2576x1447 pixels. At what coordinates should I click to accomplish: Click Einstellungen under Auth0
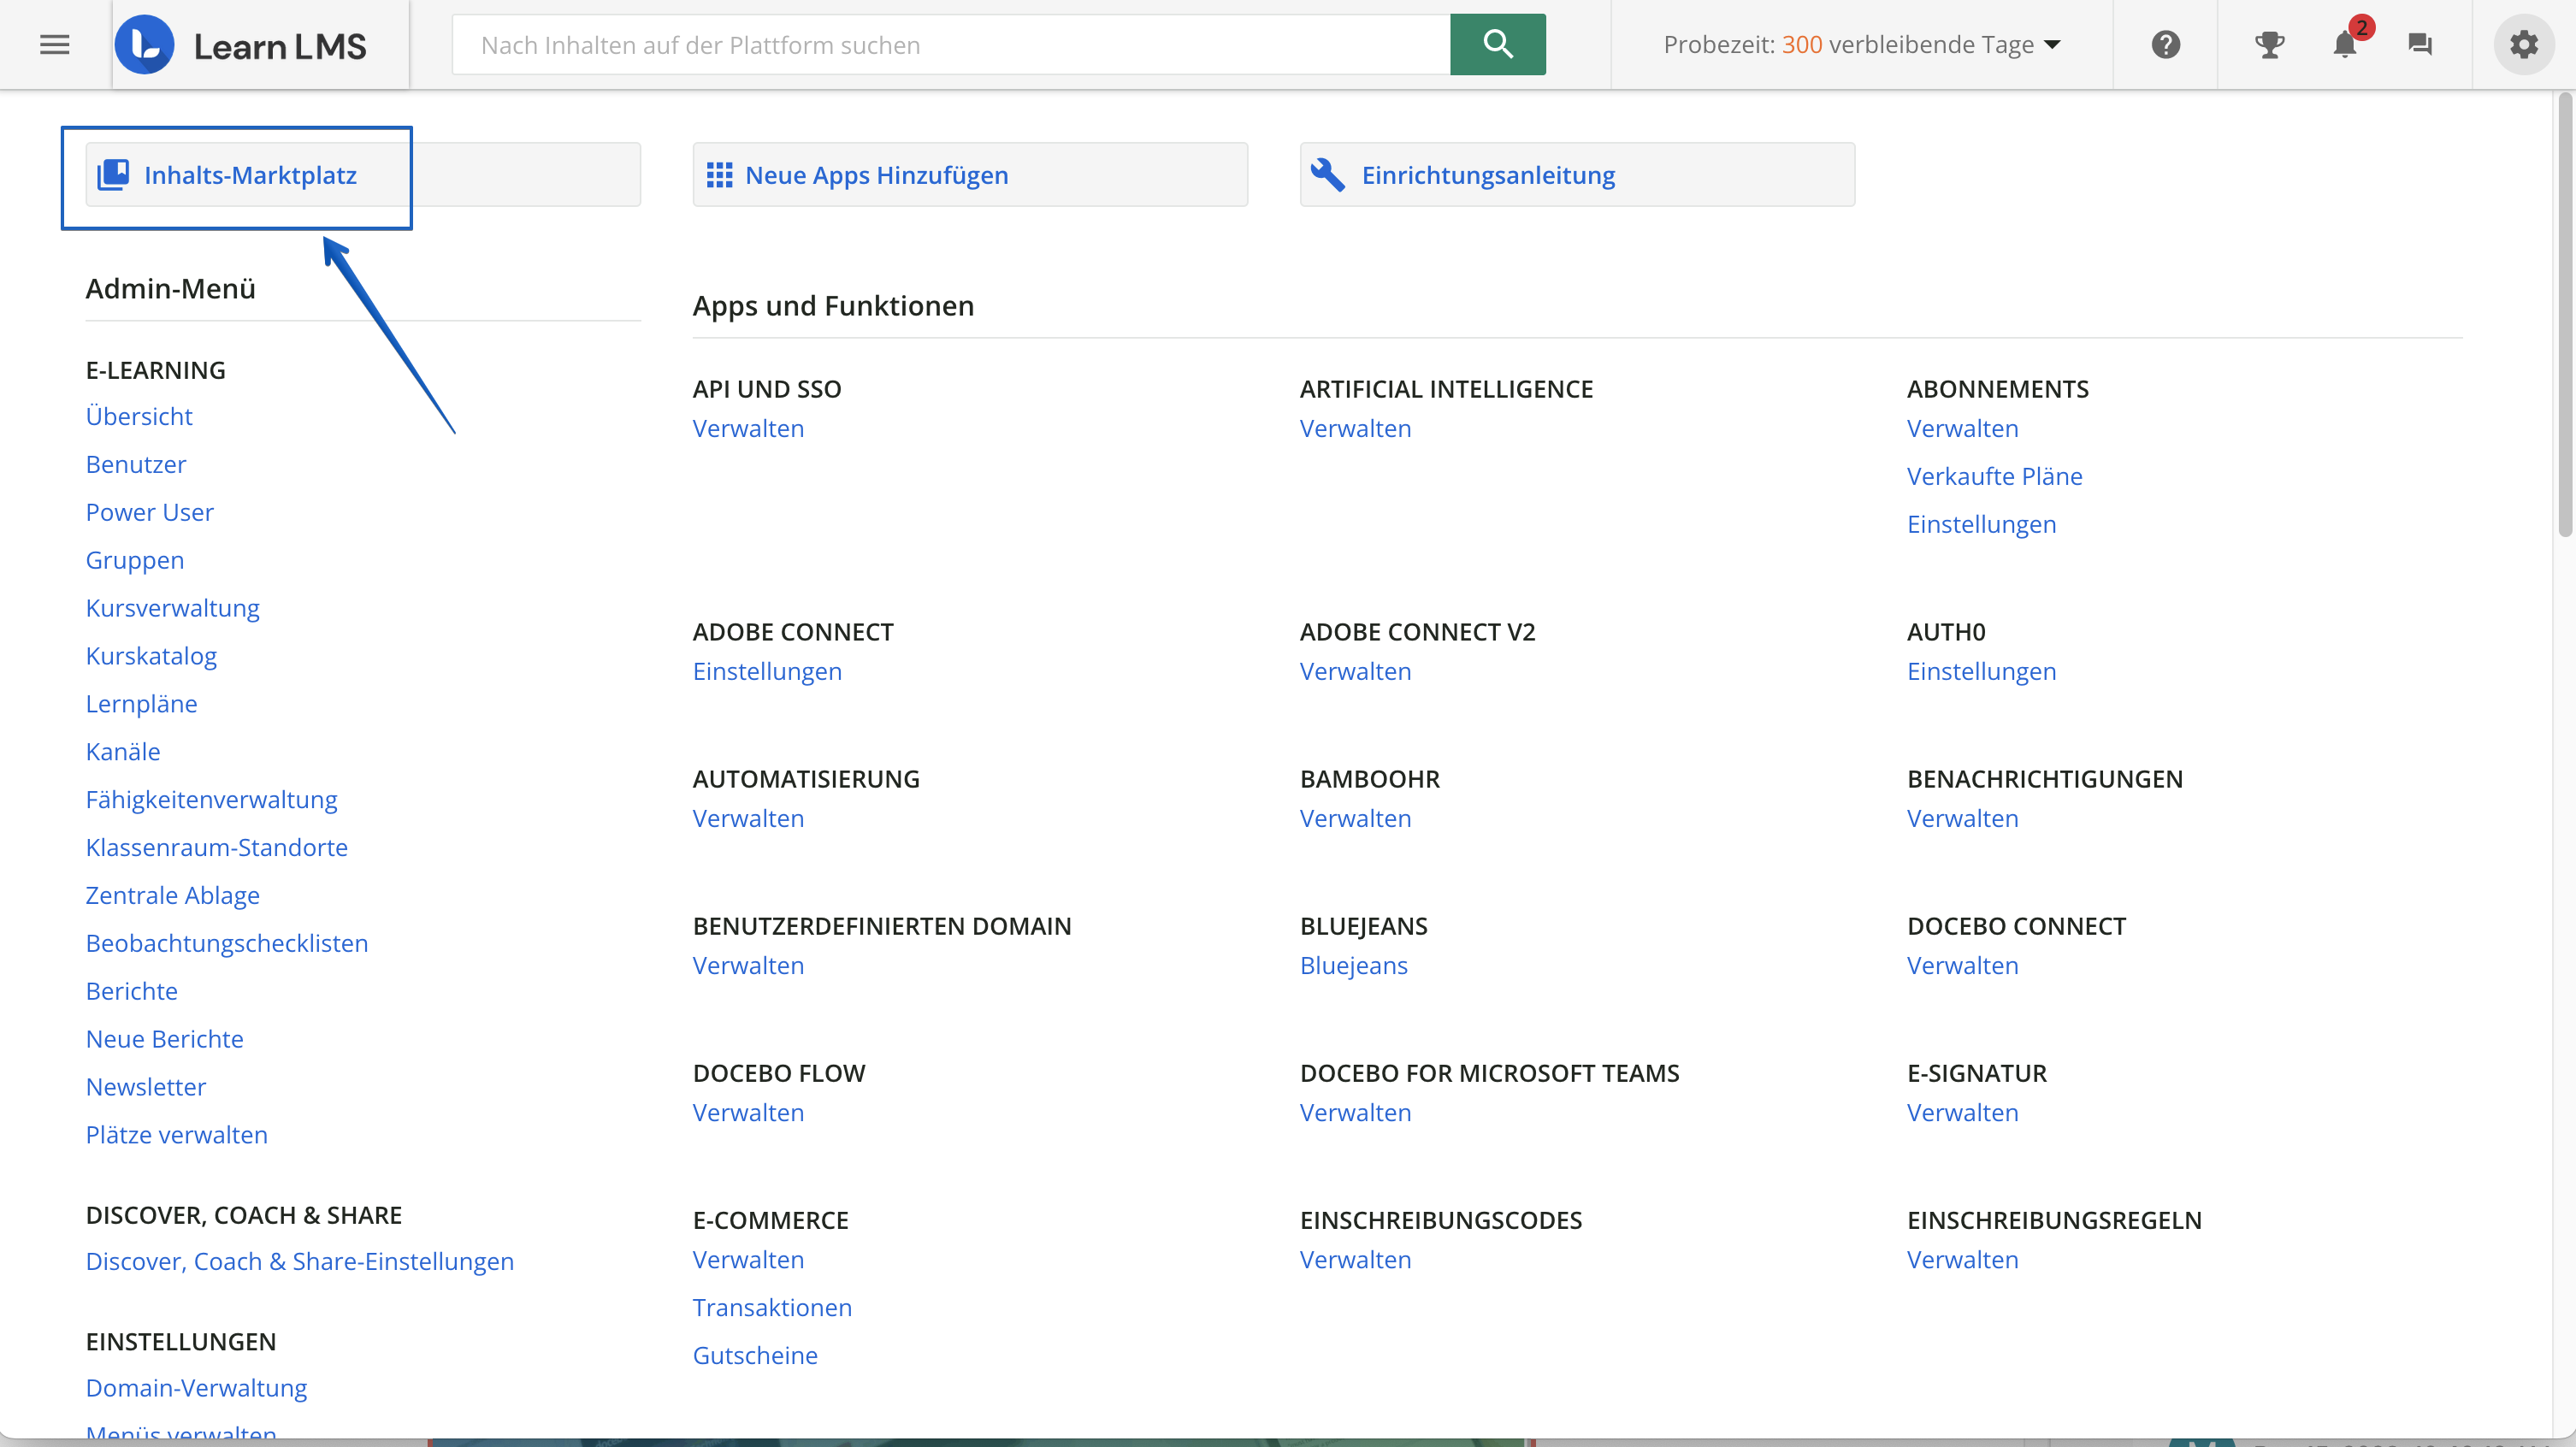coord(1981,671)
